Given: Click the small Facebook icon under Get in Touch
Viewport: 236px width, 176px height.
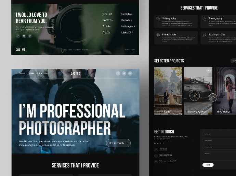Looking at the screenshot, I should pyautogui.click(x=161, y=143).
